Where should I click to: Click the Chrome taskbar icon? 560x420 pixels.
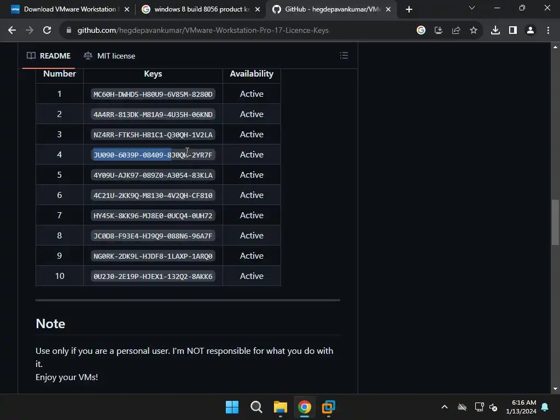304,407
